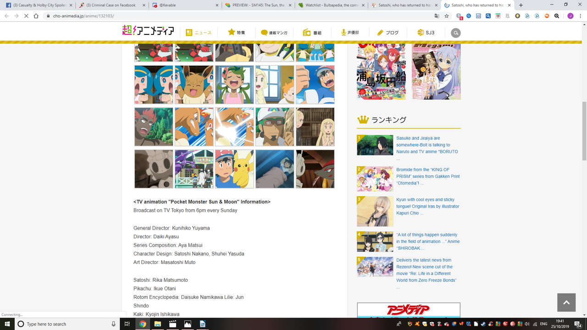Open the Lillie in library thumbnail
587x330 pixels.
(x=315, y=126)
